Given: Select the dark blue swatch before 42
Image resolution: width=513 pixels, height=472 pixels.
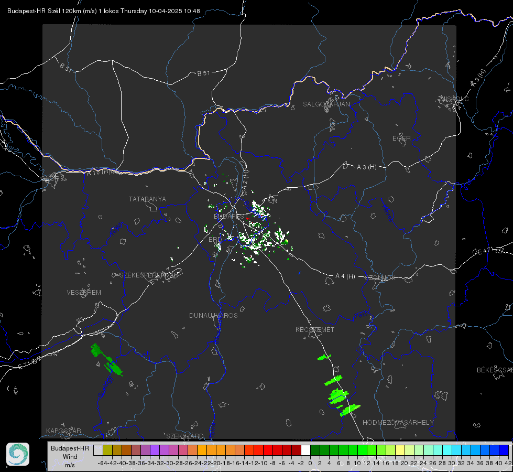Looking at the screenshot, I should pos(504,450).
